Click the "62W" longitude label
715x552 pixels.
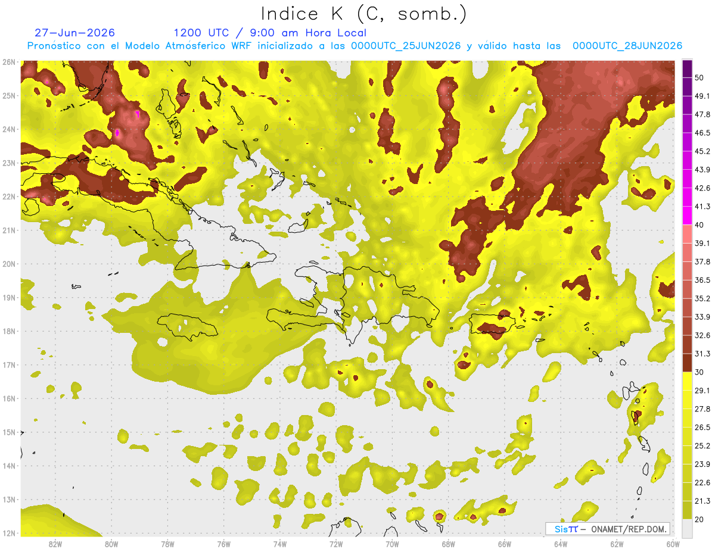[617, 544]
